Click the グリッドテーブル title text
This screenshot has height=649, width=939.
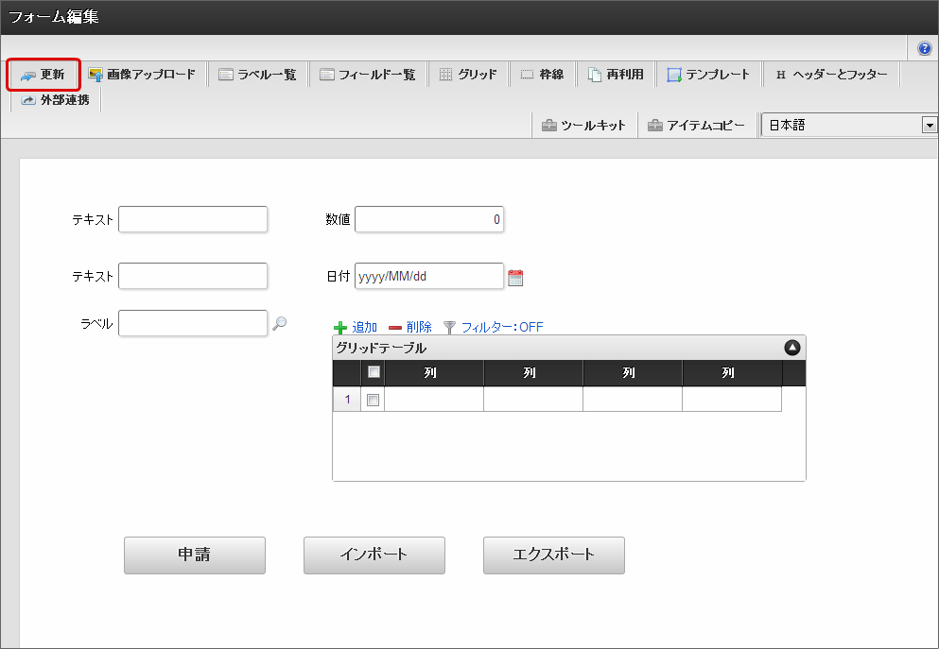pyautogui.click(x=381, y=348)
